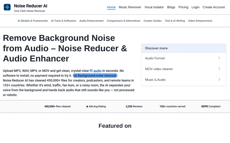The height and width of the screenshot is (143, 230).
Task: Expand the Audio Format chevron
Action: [219, 58]
